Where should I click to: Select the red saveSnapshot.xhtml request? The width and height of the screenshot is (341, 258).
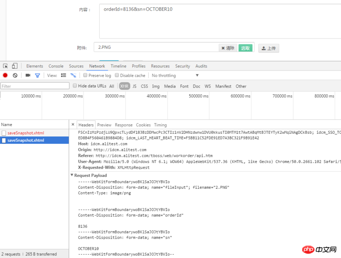[x=35, y=133]
